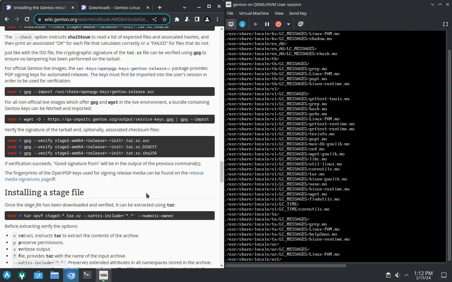Screen dimensions: 452x282
Task: Follow the openpgp-keys-gentoo-release package link
Action: pos(121,68)
